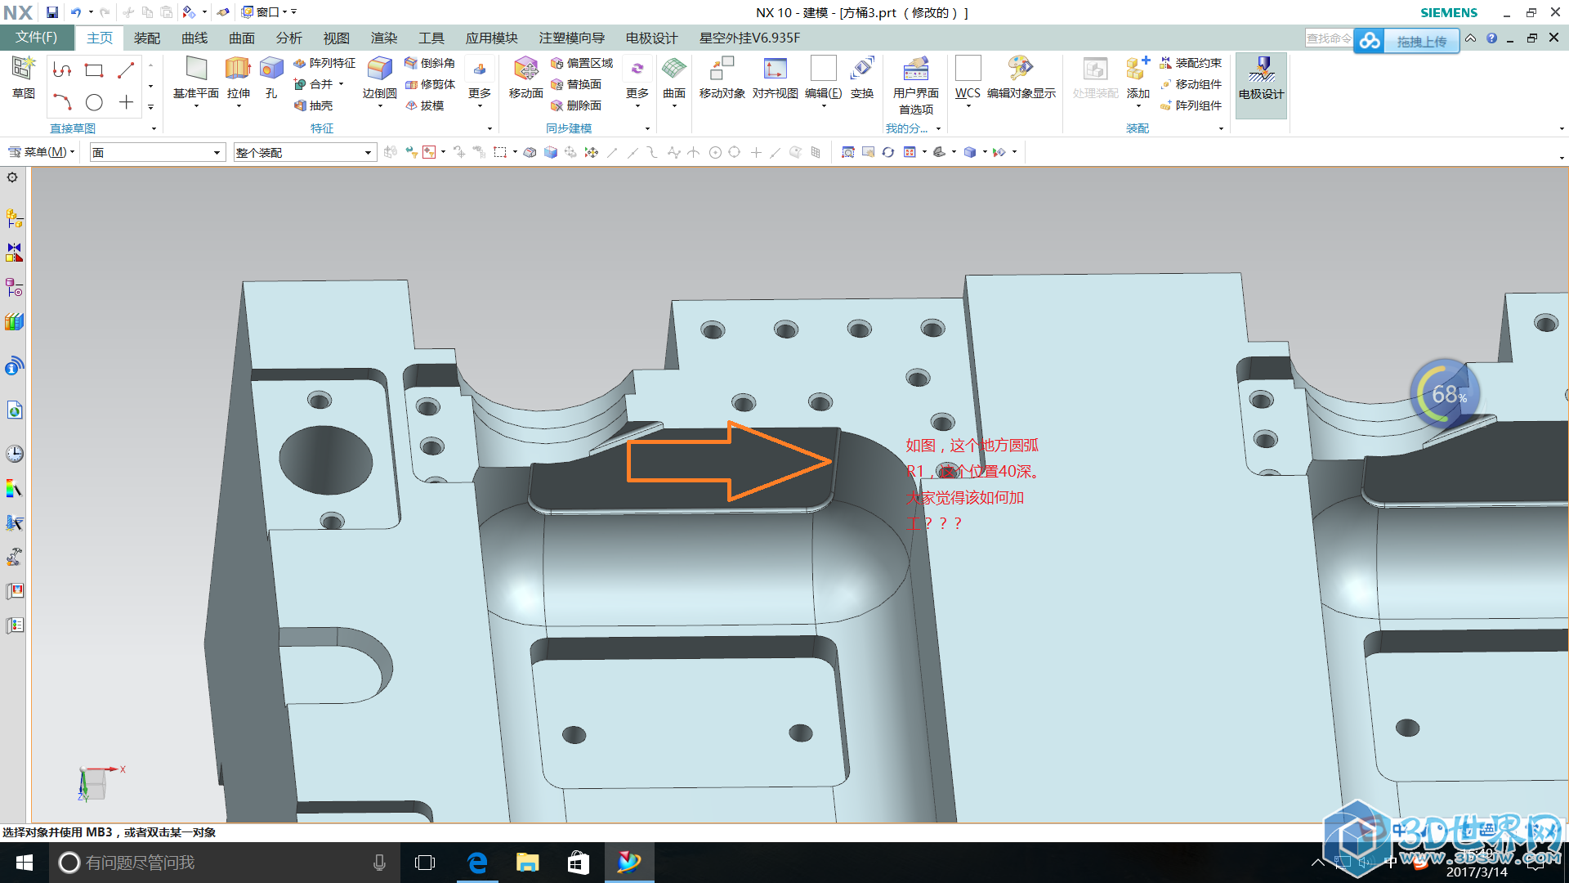Expand the WCS dropdown
Image resolution: width=1569 pixels, height=883 pixels.
pyautogui.click(x=968, y=106)
